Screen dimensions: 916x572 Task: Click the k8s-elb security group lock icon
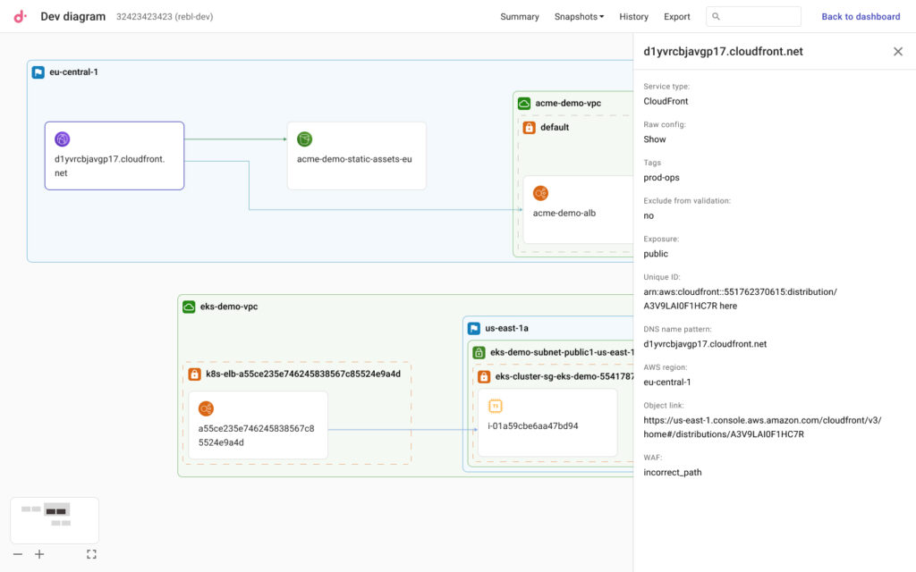click(194, 374)
